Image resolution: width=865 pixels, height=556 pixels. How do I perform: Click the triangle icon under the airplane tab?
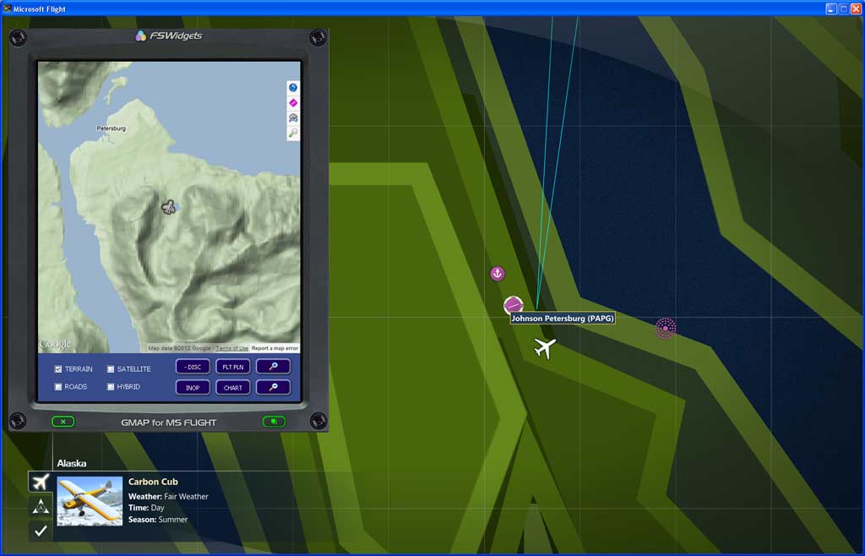pyautogui.click(x=41, y=506)
